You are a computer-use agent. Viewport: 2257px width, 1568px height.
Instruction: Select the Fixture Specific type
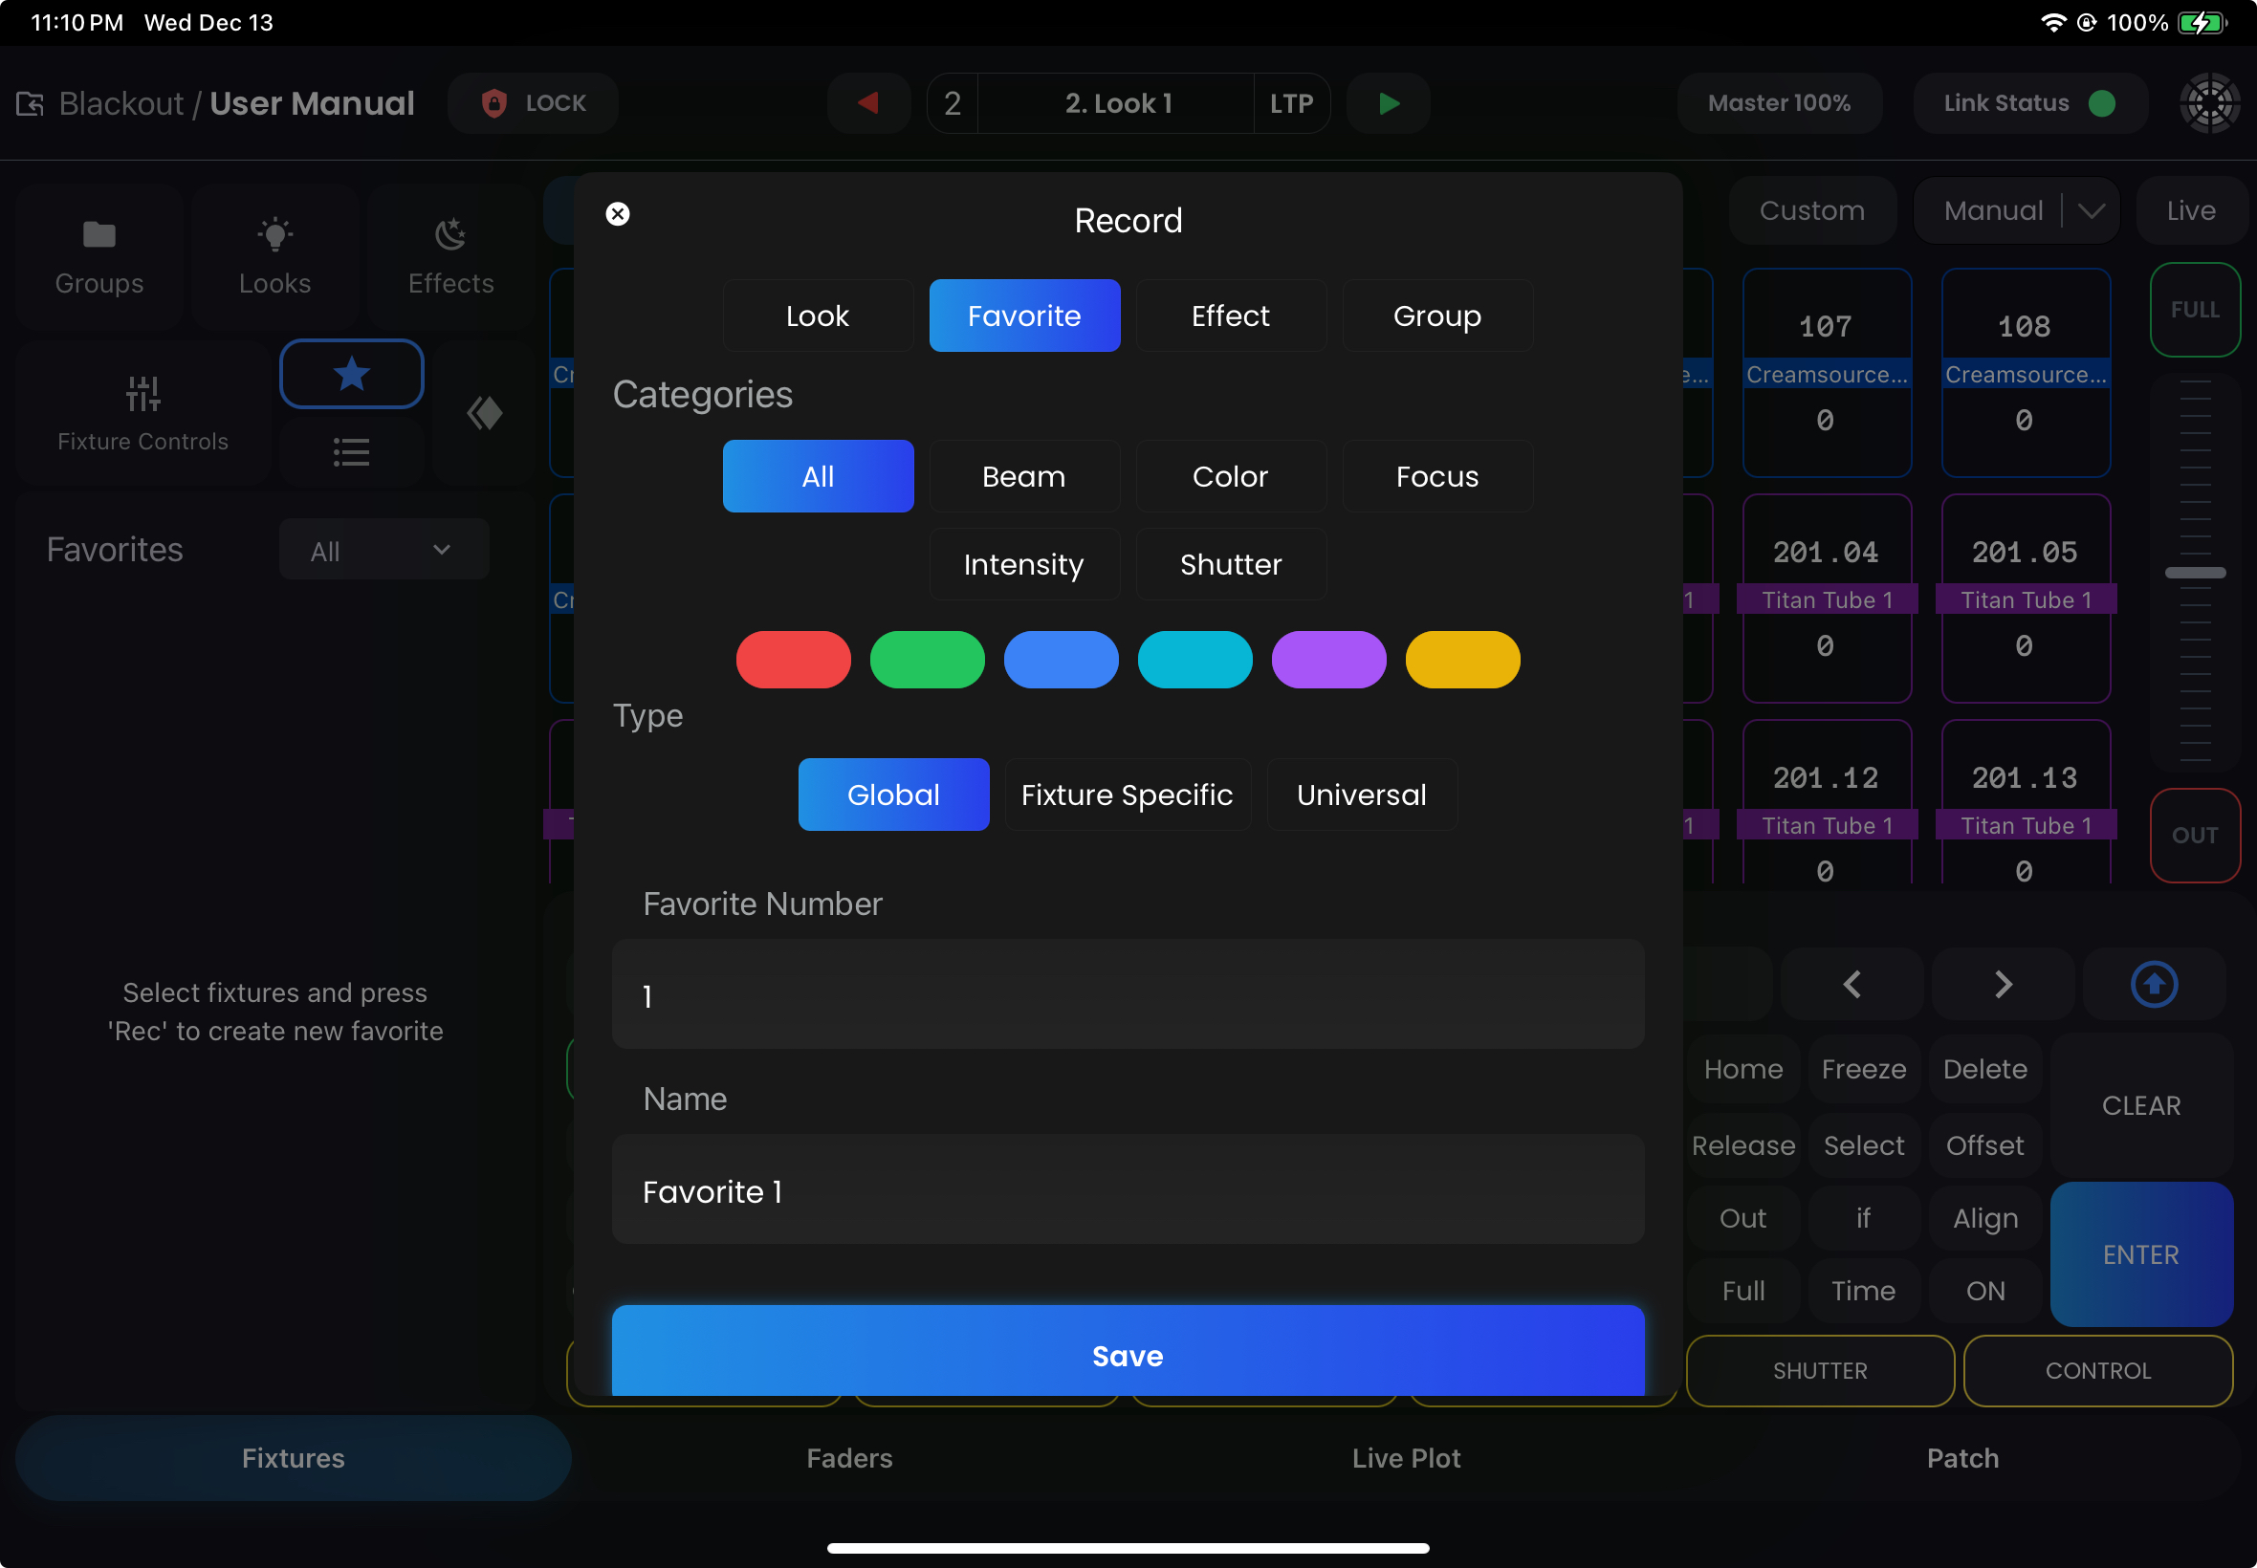coord(1127,795)
